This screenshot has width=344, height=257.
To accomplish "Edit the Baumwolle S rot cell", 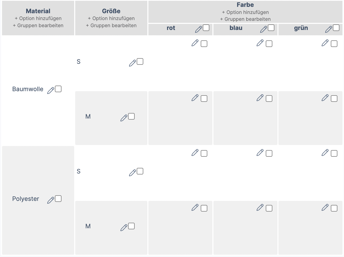I will (195, 43).
